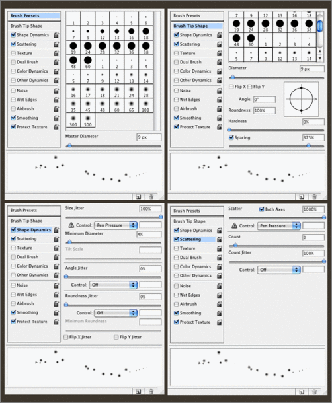
Task: Lock Color Dynamics in the Size Jitter panel
Action: click(56, 266)
